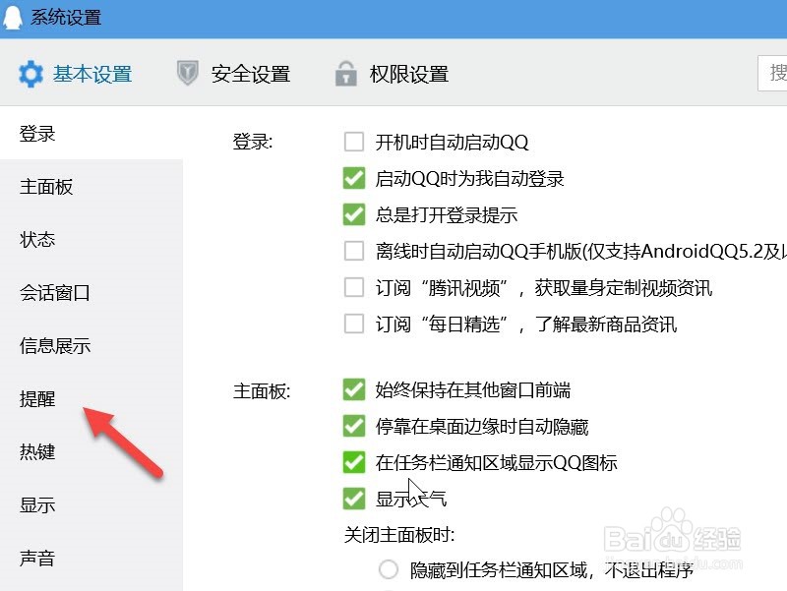Click the lock icon for 权限设置

coord(346,74)
